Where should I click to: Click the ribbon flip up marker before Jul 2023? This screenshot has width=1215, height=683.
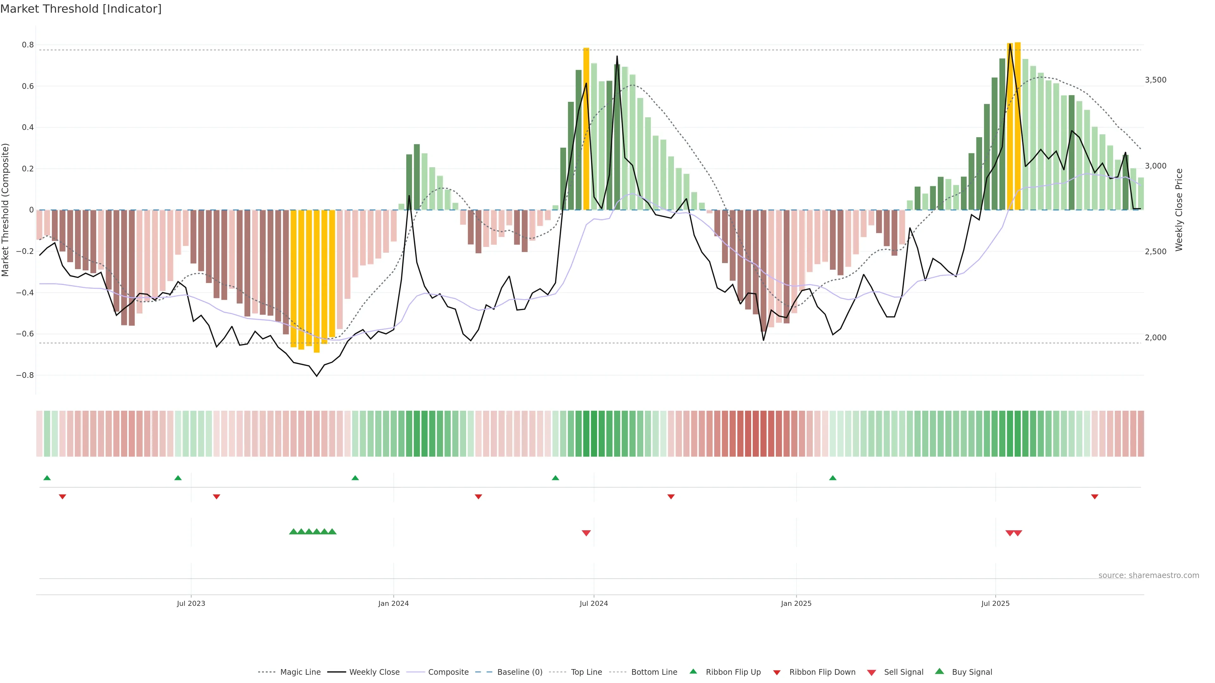click(178, 478)
